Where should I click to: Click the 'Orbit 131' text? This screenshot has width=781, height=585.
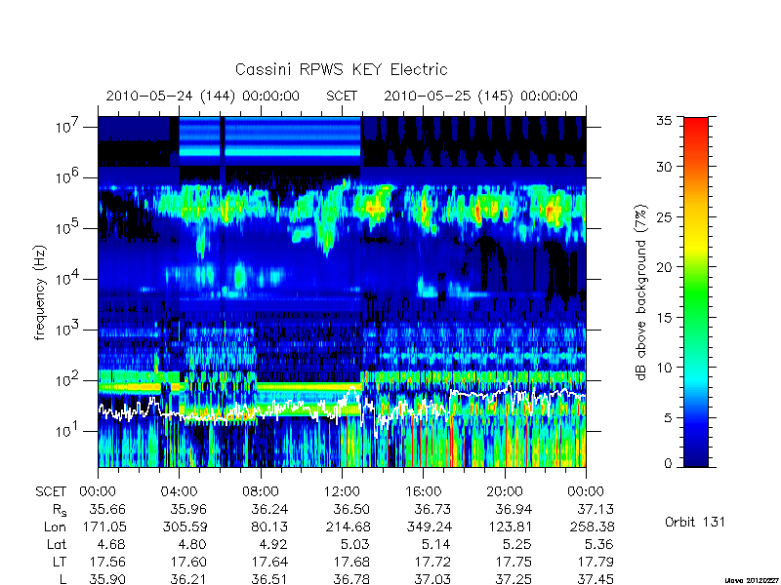695,522
